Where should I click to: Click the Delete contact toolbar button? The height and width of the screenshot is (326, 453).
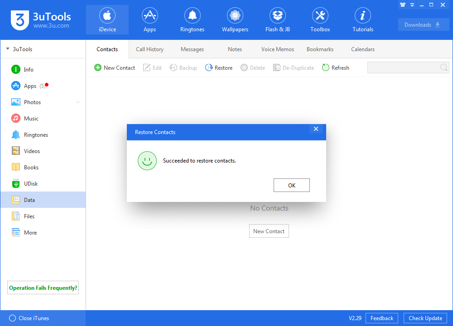[x=253, y=67]
